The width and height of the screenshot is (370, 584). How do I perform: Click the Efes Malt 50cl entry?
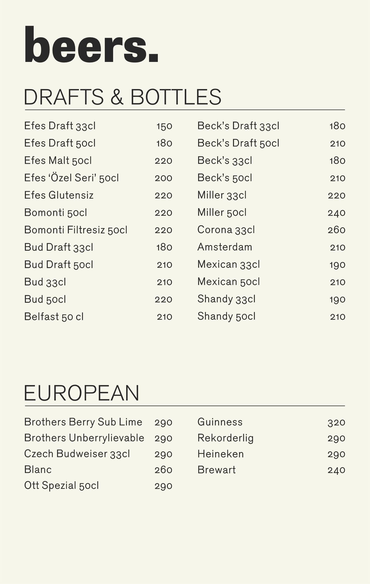[x=58, y=161]
